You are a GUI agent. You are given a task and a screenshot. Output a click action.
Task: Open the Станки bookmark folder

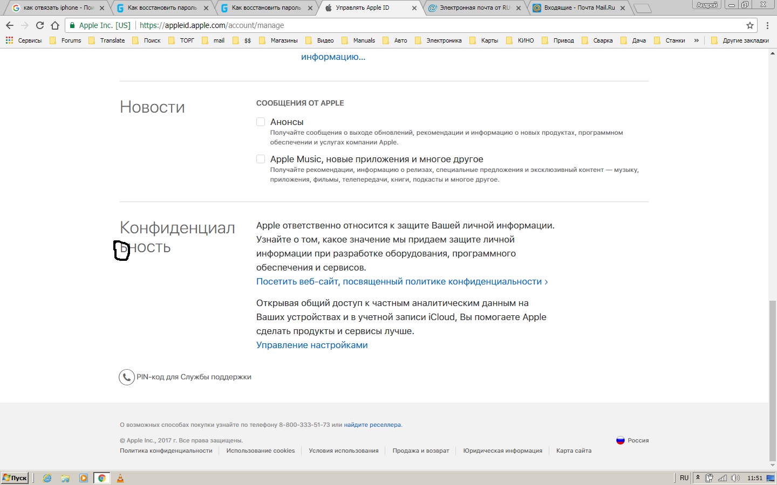pyautogui.click(x=669, y=40)
